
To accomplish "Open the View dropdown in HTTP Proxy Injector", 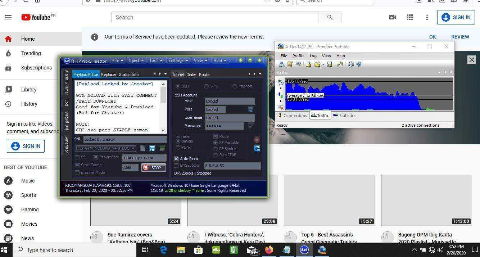I will coord(201,60).
